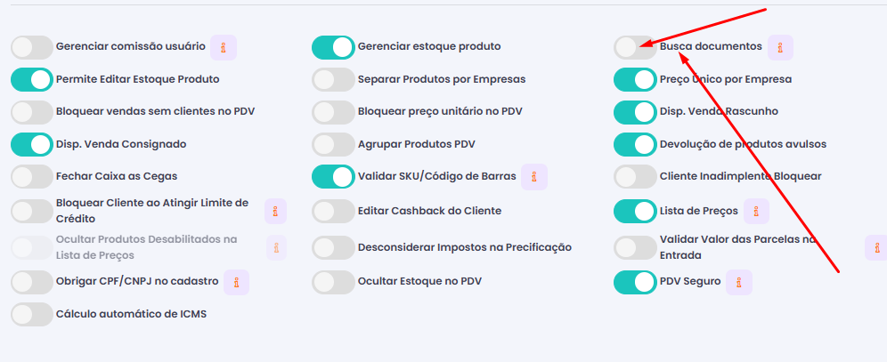Click info icon next to PDV Seguro

(x=739, y=282)
